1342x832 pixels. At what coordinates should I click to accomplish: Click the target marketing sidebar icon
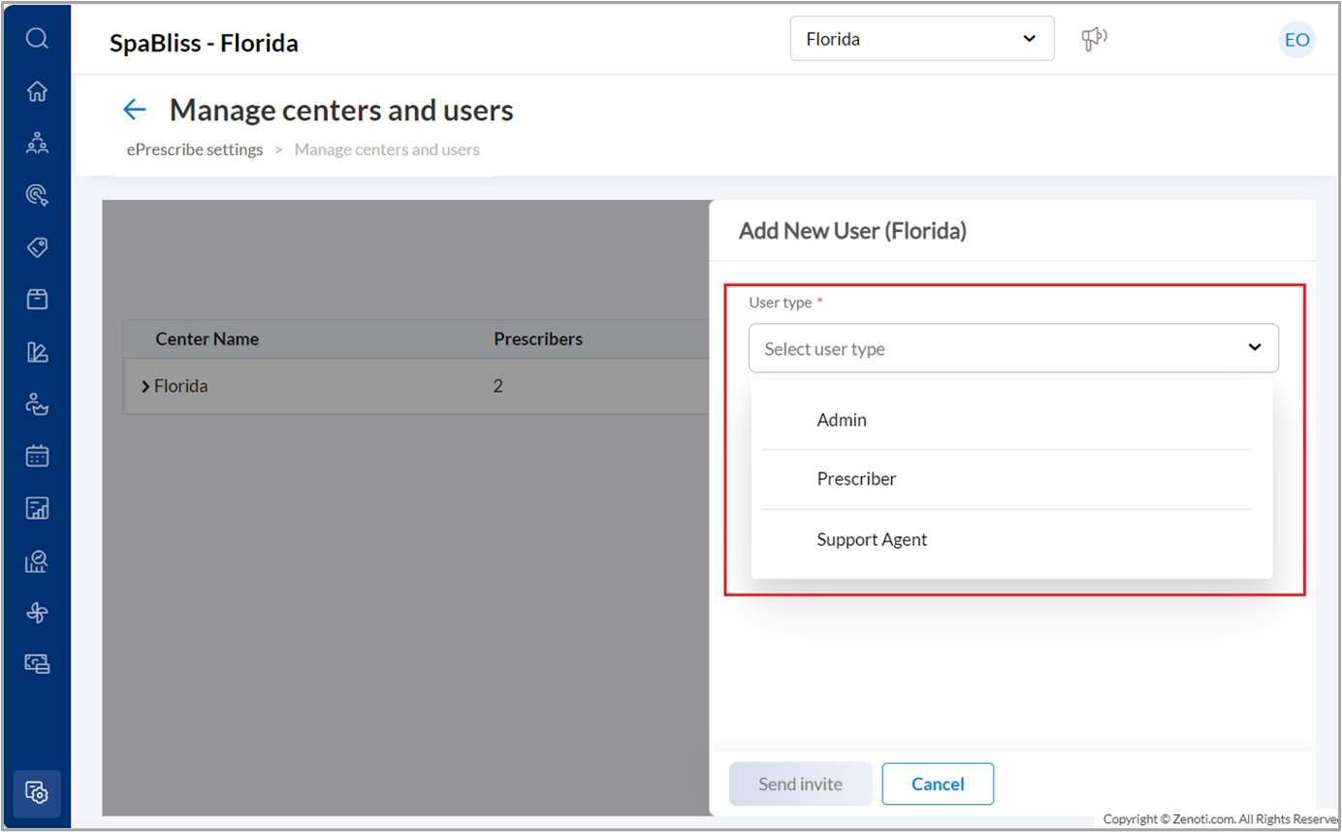pos(37,196)
